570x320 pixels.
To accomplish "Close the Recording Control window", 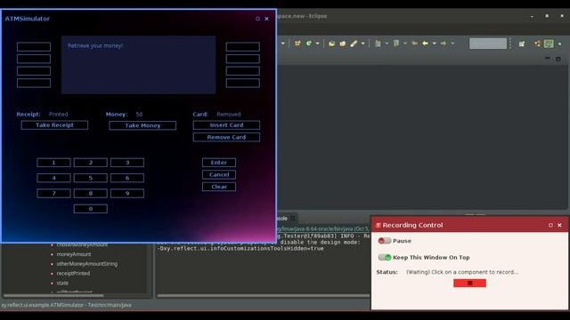I will pyautogui.click(x=560, y=225).
